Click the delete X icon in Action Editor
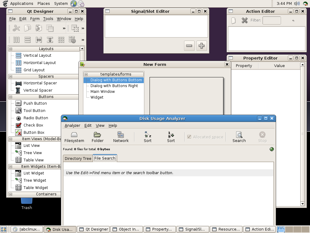This screenshot has height=233, width=310. pyautogui.click(x=244, y=20)
